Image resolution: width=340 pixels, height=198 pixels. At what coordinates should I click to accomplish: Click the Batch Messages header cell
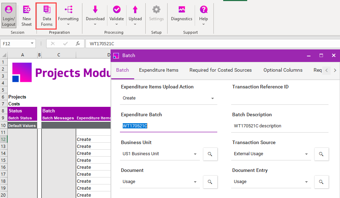(x=58, y=118)
